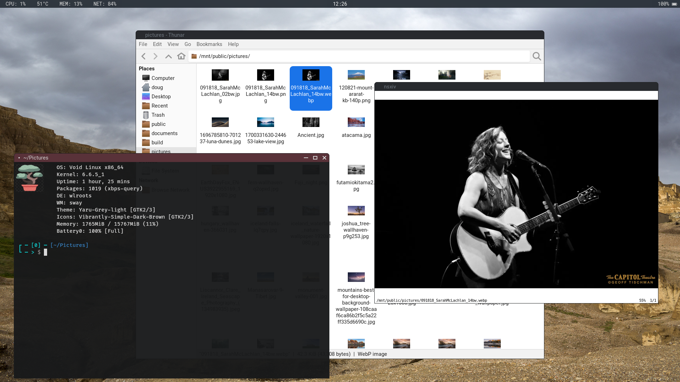The width and height of the screenshot is (680, 382).
Task: Go to parent folder with up arrow
Action: [169, 56]
